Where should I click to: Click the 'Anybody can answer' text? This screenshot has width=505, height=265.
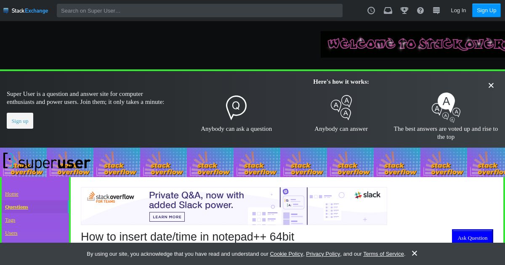pyautogui.click(x=341, y=129)
